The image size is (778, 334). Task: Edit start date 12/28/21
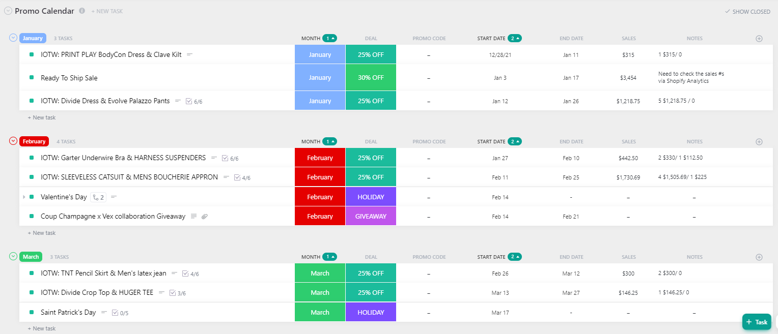click(499, 55)
